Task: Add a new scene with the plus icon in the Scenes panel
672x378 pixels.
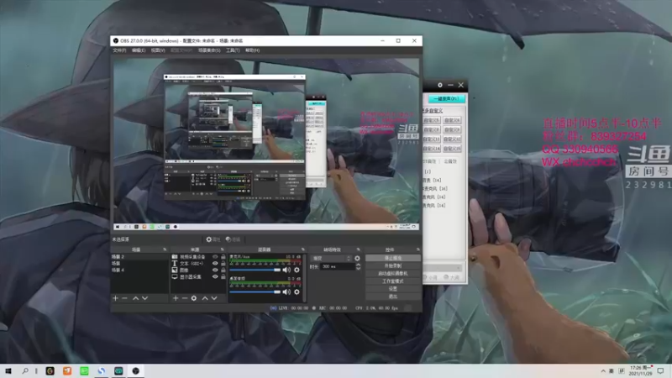Action: [115, 298]
